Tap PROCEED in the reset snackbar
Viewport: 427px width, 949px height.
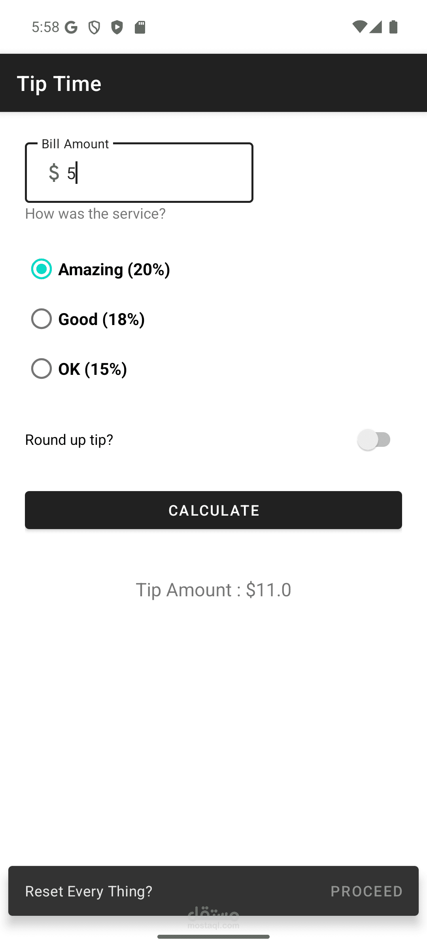click(x=367, y=891)
